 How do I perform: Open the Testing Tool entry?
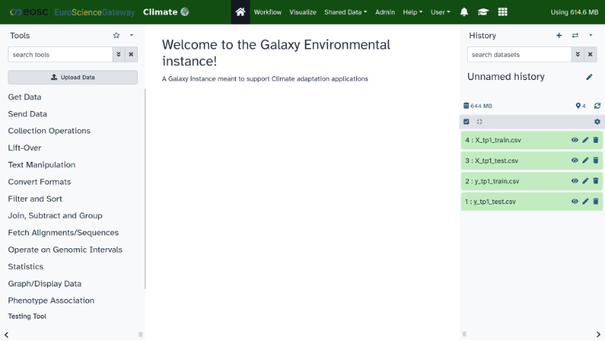[27, 316]
